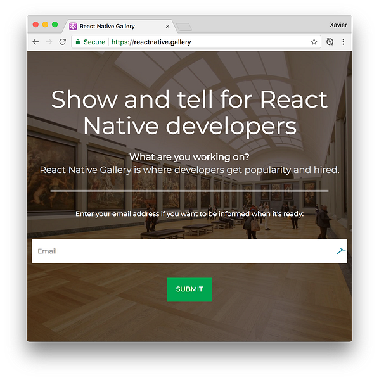Click the text 'What are you working on?'
This screenshot has height=380, width=379.
tap(189, 157)
